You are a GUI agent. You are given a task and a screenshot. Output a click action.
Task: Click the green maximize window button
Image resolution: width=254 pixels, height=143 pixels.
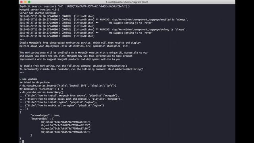(29, 2)
